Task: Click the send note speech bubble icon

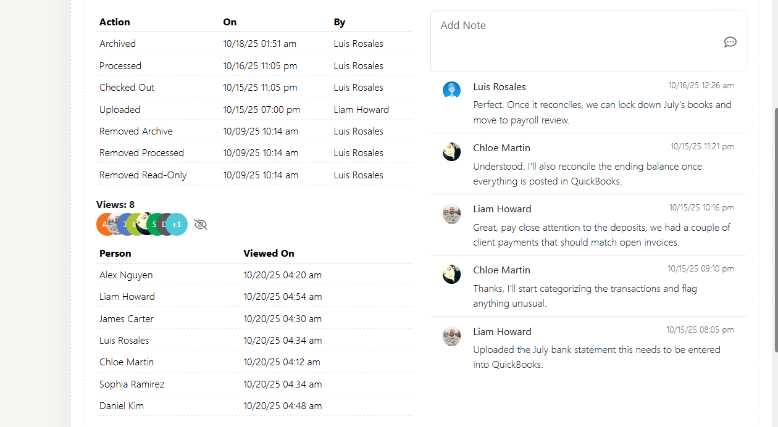Action: (730, 42)
